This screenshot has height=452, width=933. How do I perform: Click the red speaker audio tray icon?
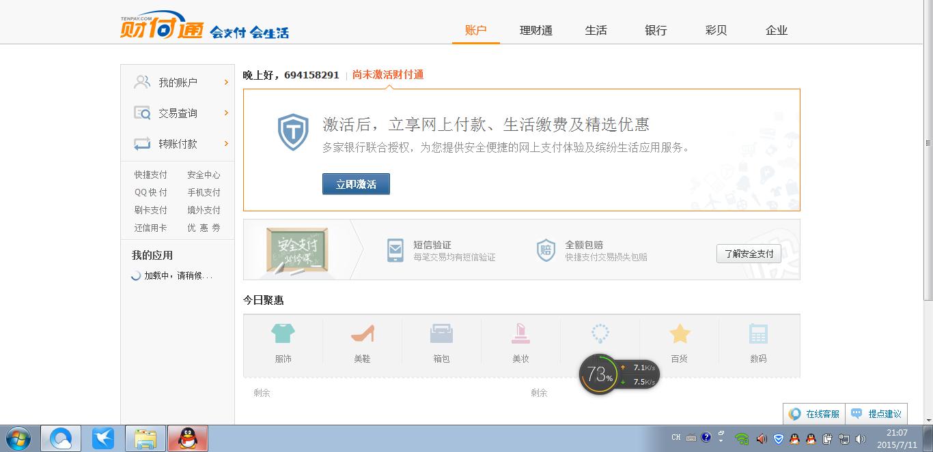coord(762,438)
